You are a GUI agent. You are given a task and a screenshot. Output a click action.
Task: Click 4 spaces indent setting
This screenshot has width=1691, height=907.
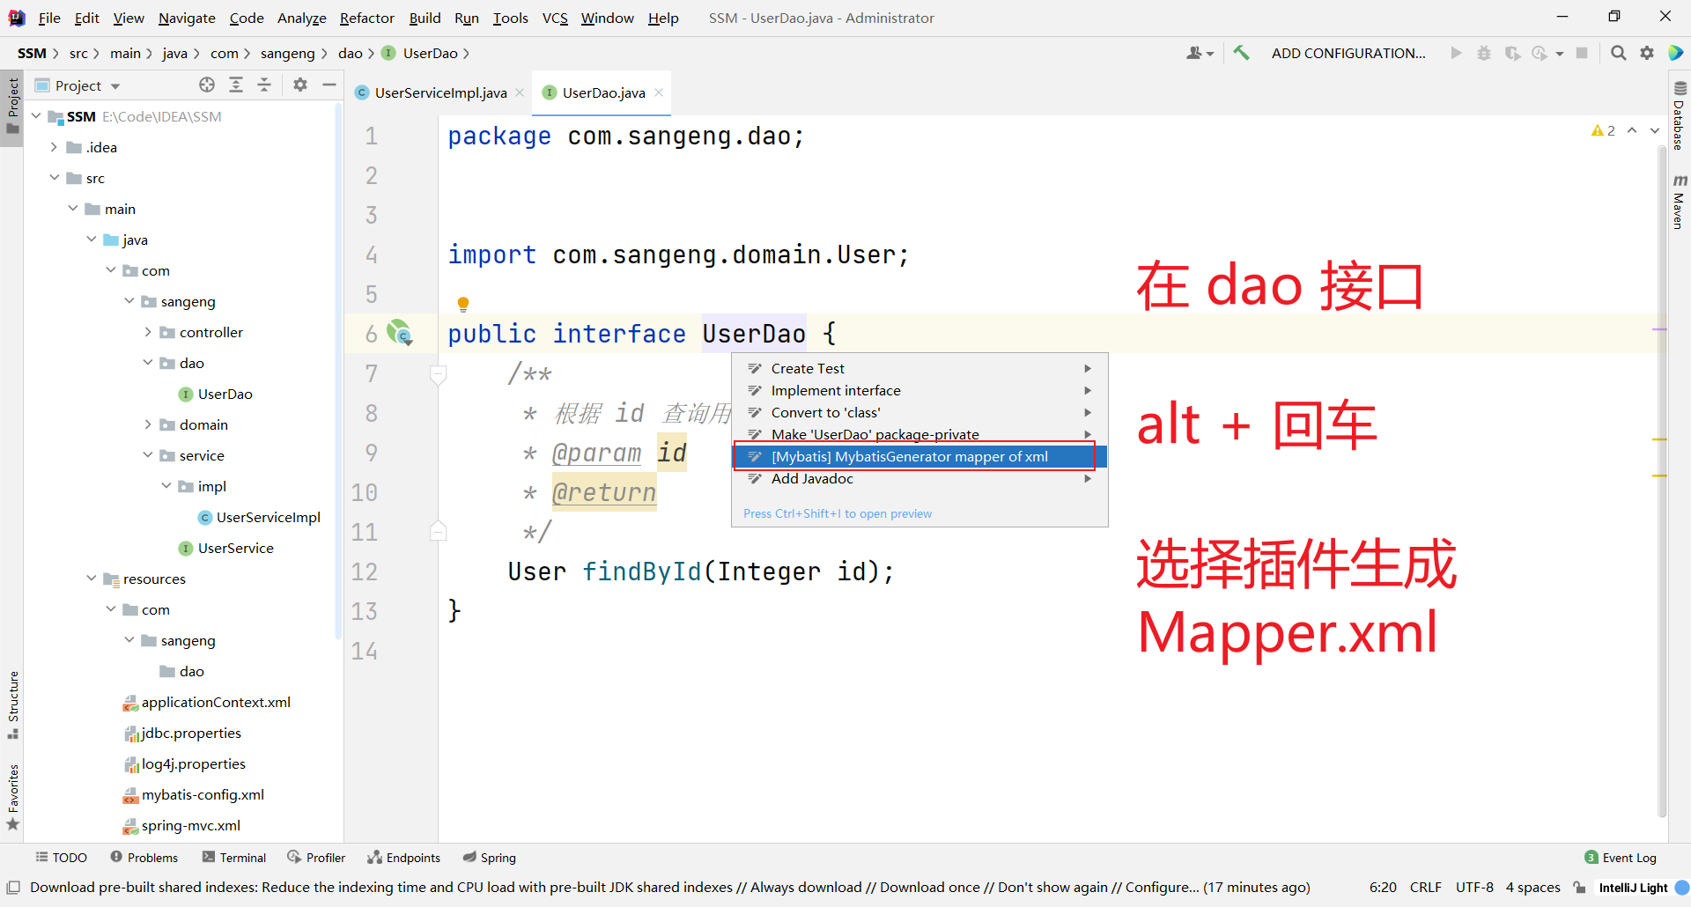click(1532, 888)
